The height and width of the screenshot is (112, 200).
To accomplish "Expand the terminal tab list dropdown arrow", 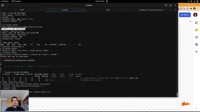I will click(x=176, y=10).
